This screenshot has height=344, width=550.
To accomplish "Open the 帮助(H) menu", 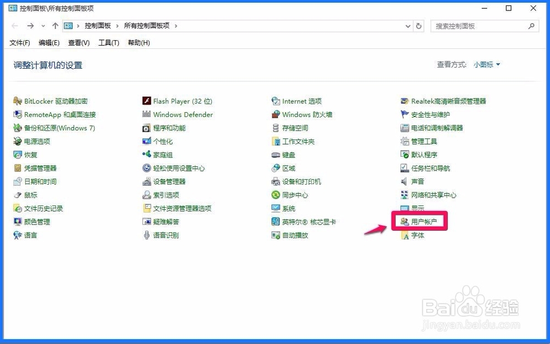I will tap(139, 43).
